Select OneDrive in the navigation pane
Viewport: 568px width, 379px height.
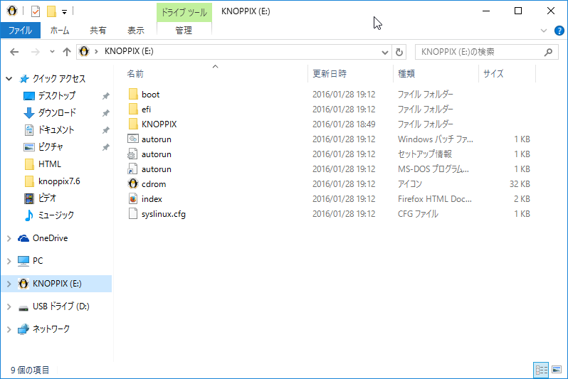(51, 238)
